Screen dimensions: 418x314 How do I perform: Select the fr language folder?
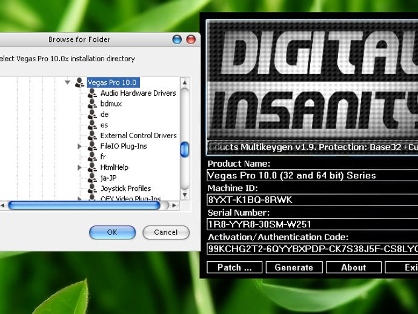103,156
